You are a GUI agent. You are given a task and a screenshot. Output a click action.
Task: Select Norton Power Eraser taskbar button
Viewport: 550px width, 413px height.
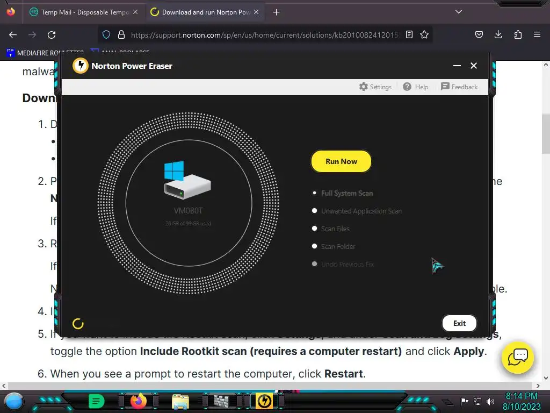[x=264, y=401]
